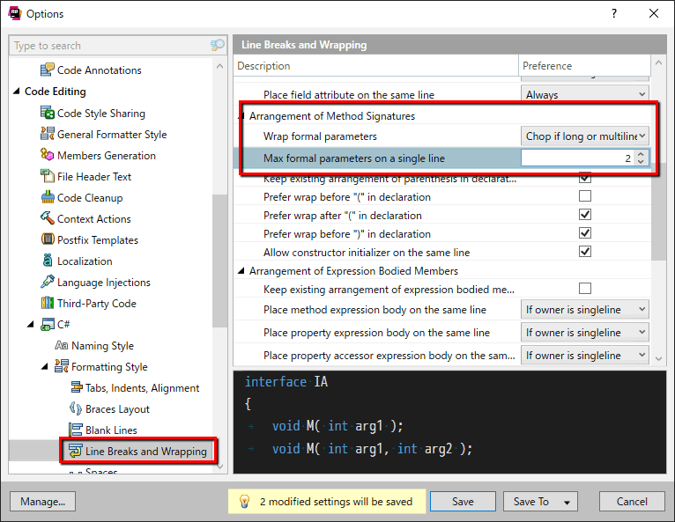Click the preferences list scroll-down arrow
The width and height of the screenshot is (675, 522).
pos(658,358)
